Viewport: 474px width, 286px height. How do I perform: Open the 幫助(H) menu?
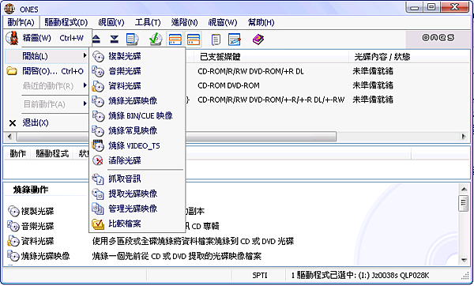(x=261, y=22)
